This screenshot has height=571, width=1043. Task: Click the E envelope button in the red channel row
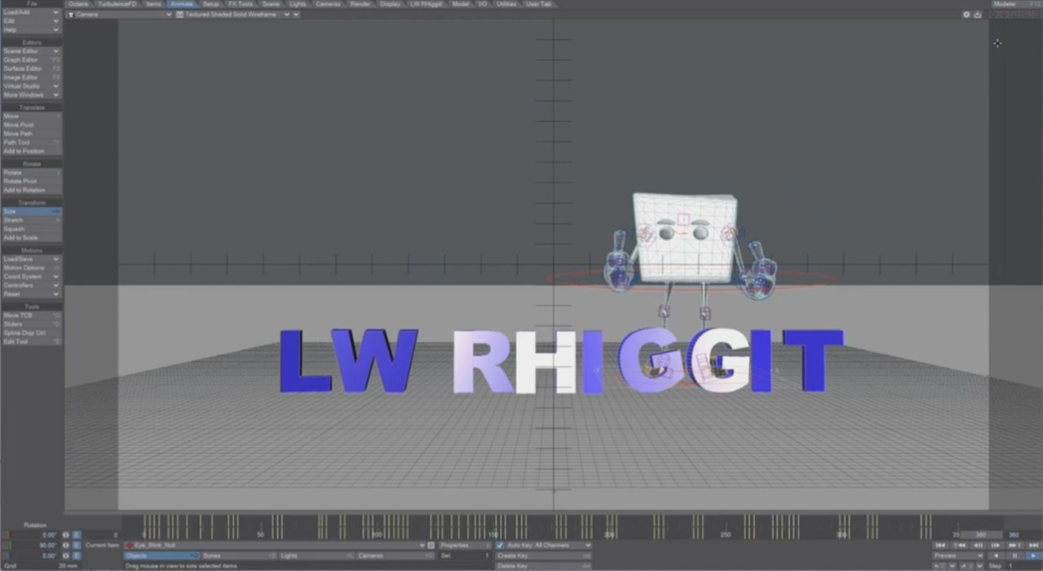77,535
